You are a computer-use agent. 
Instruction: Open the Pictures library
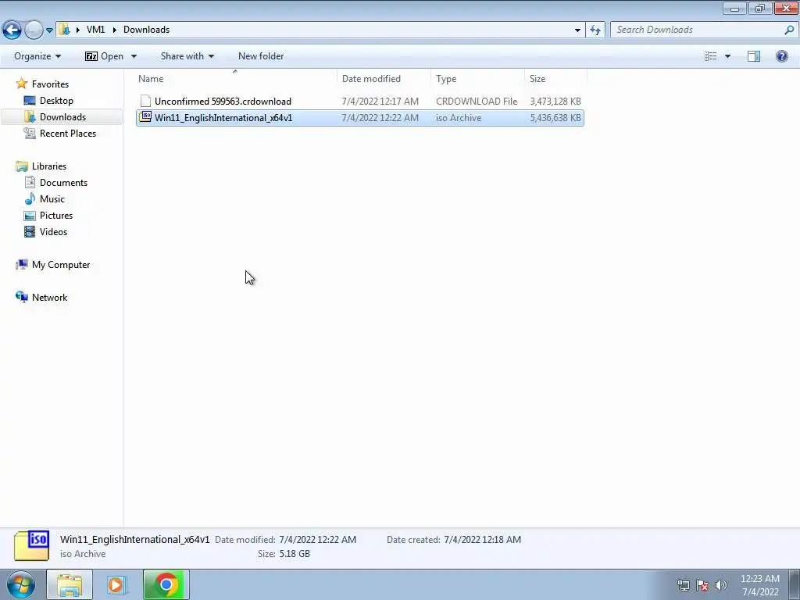pyautogui.click(x=56, y=216)
